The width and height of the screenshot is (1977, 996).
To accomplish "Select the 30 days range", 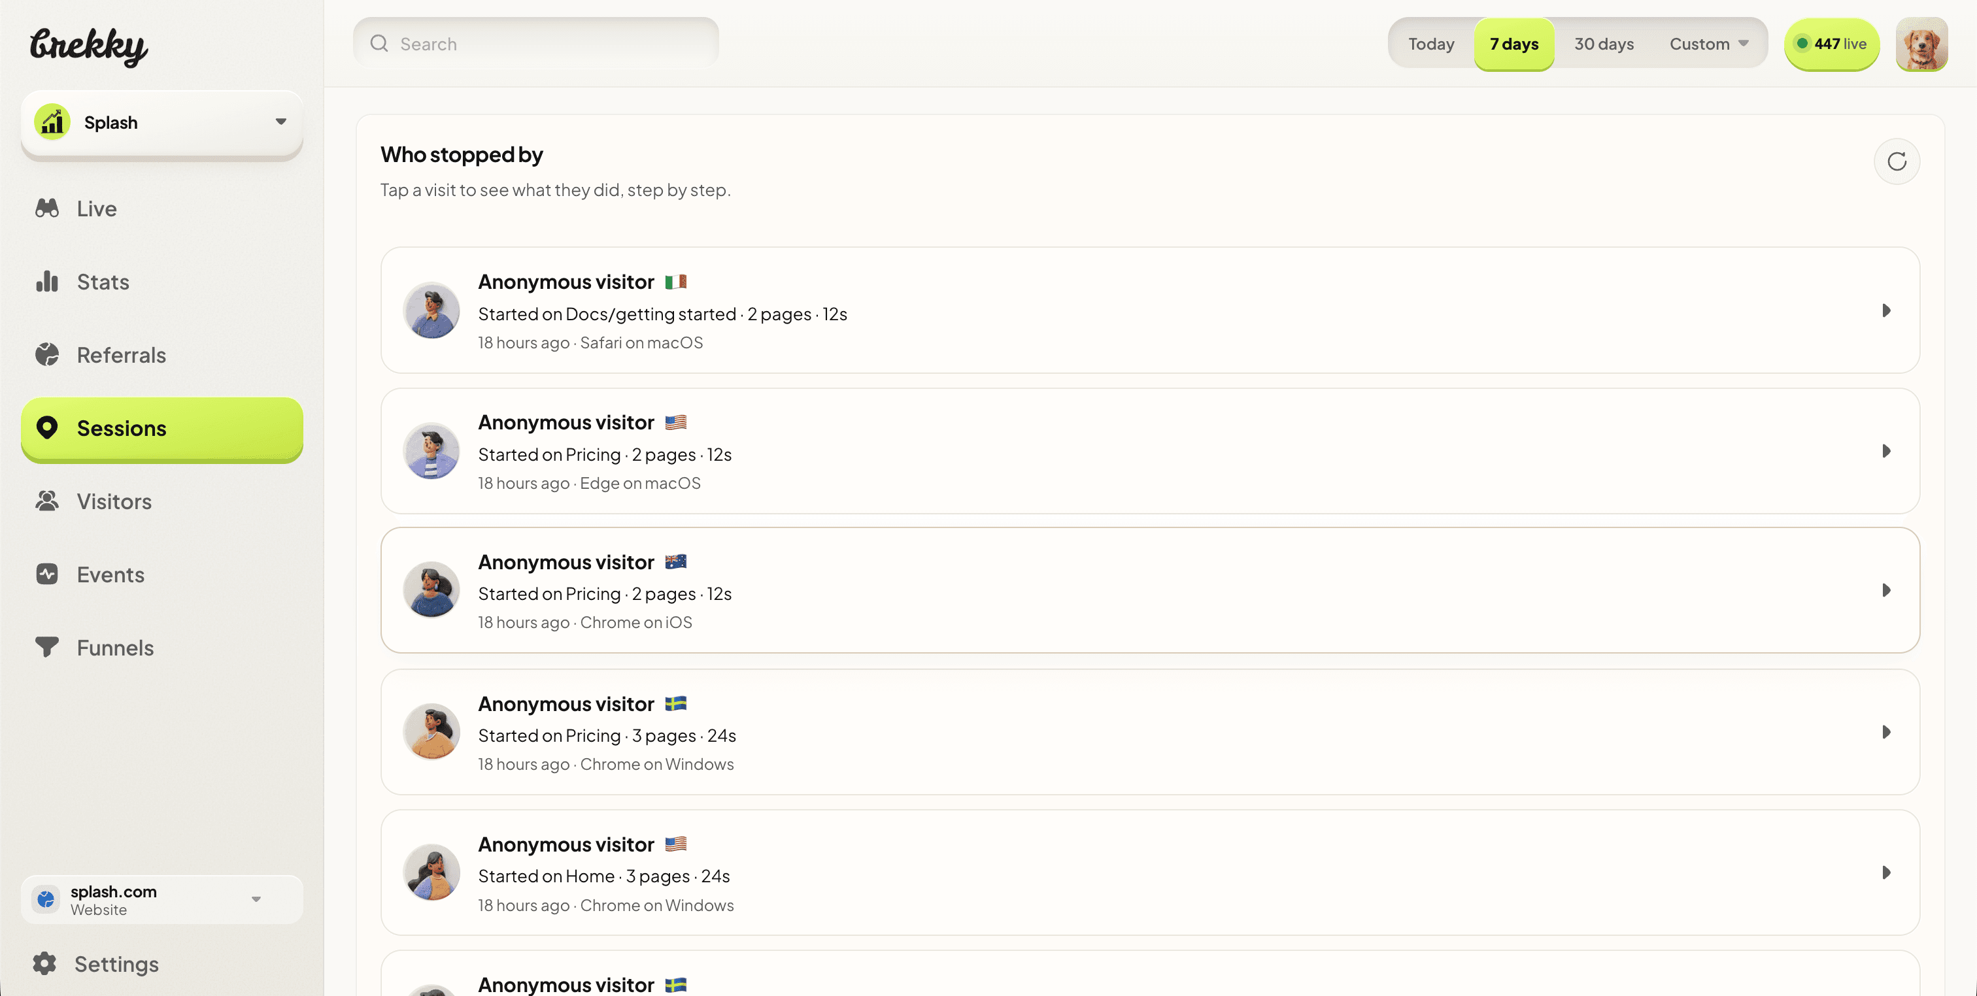I will [x=1604, y=44].
